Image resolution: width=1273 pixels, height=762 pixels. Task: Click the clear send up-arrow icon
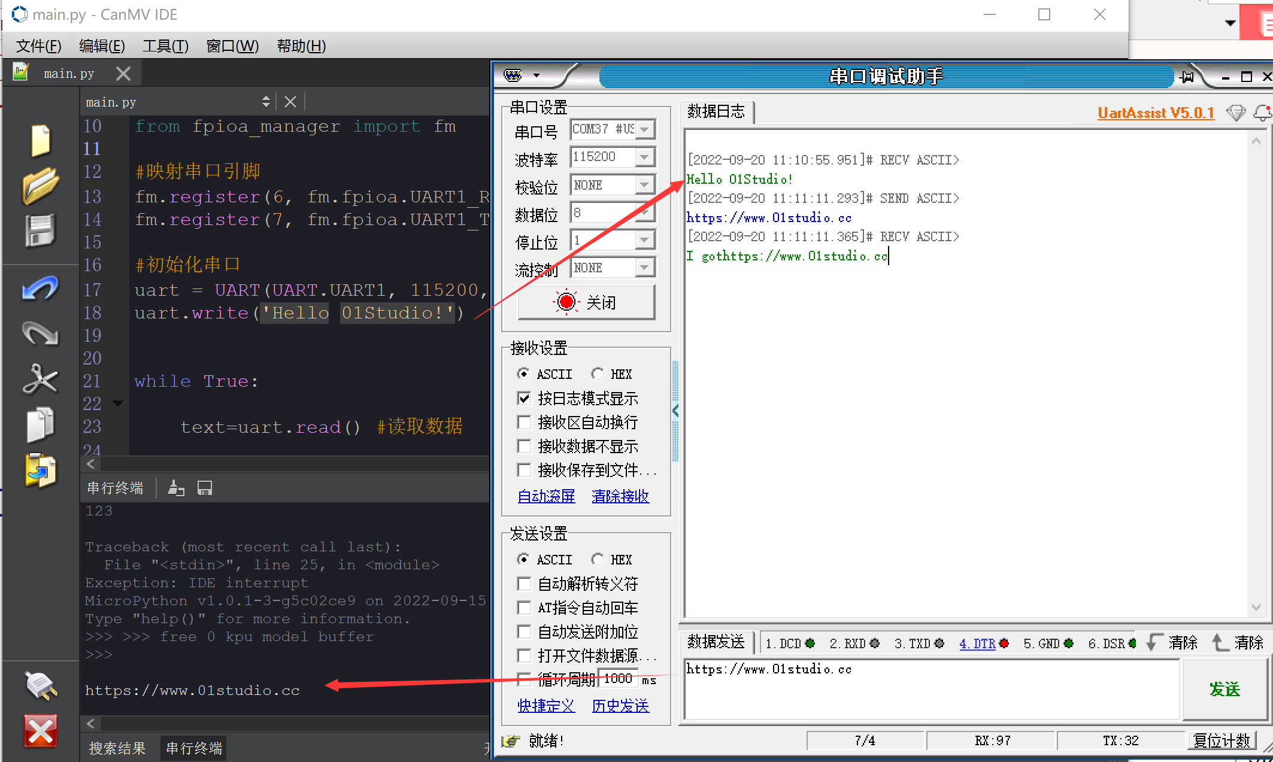click(1220, 642)
